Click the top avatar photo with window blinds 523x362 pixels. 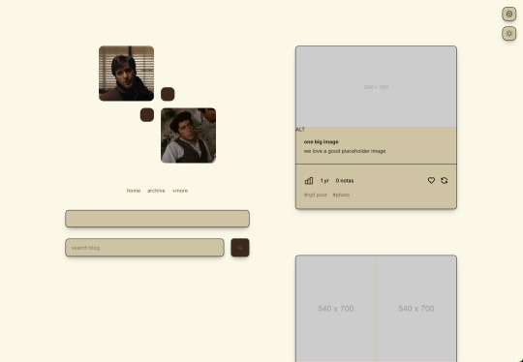[127, 74]
